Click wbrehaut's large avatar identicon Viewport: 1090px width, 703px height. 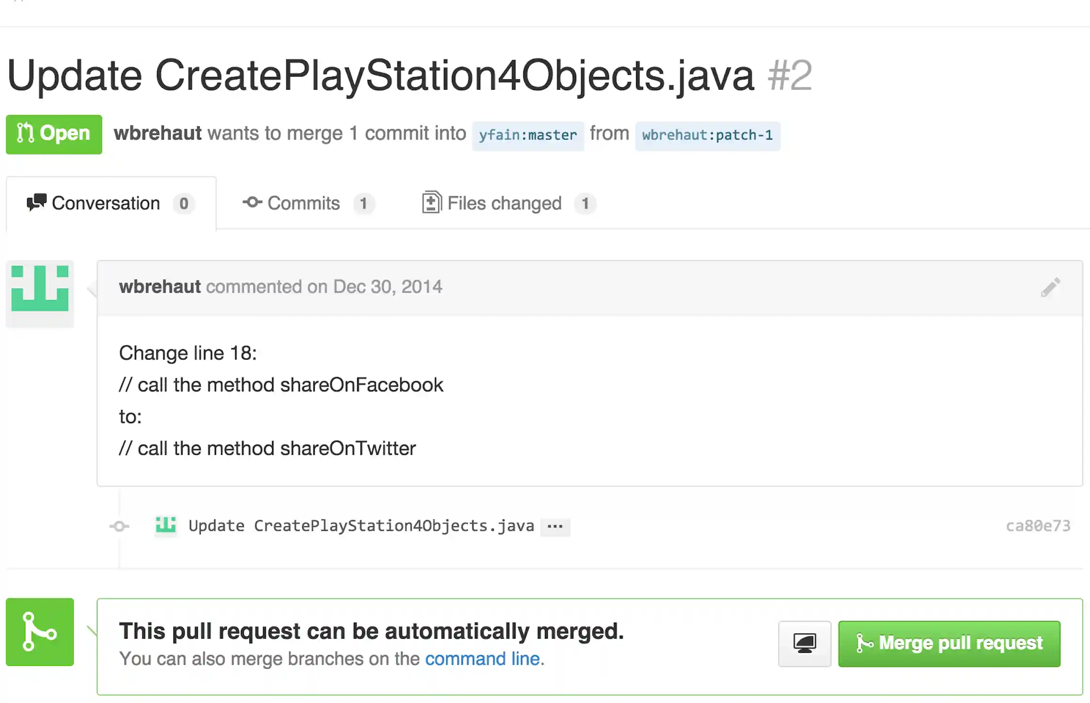(x=40, y=289)
